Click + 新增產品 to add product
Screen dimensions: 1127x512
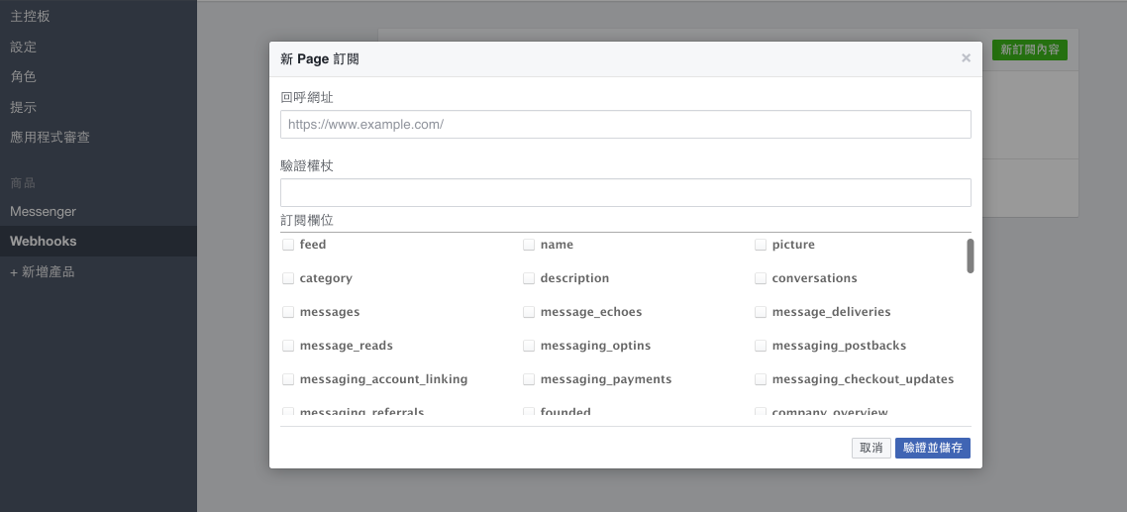click(x=43, y=271)
